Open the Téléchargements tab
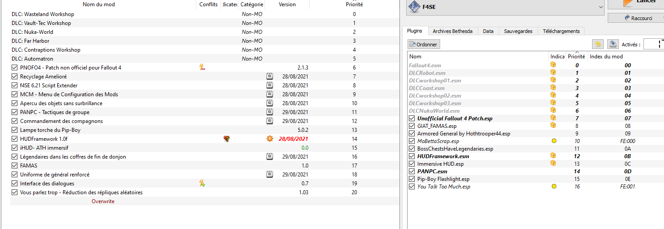 (561, 31)
